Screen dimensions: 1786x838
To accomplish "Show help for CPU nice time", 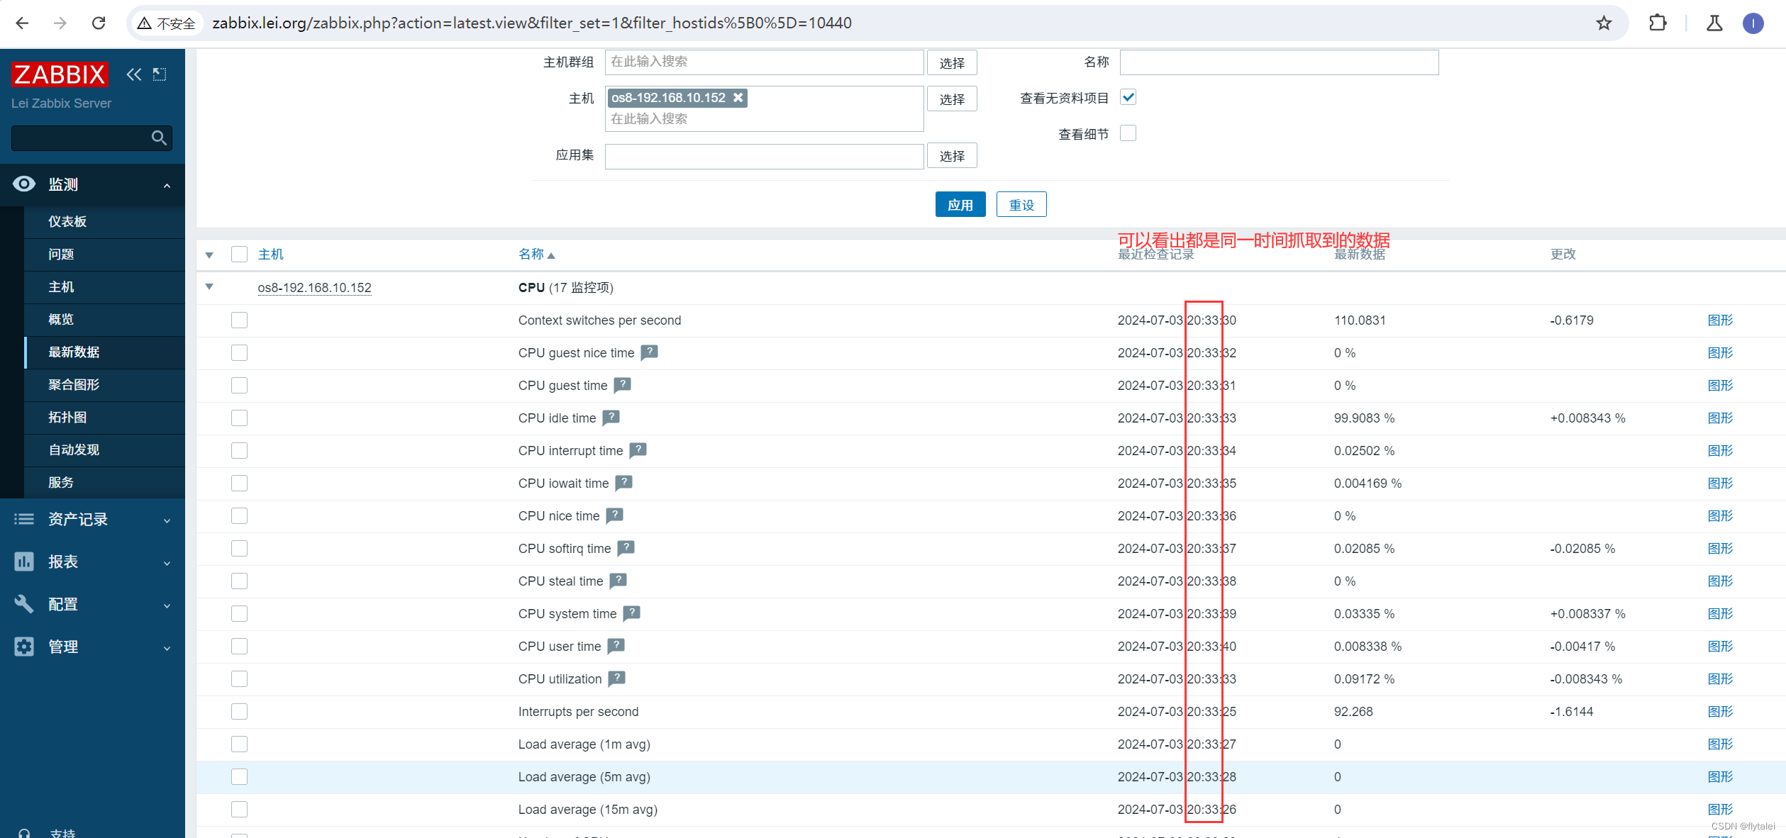I will [x=614, y=515].
